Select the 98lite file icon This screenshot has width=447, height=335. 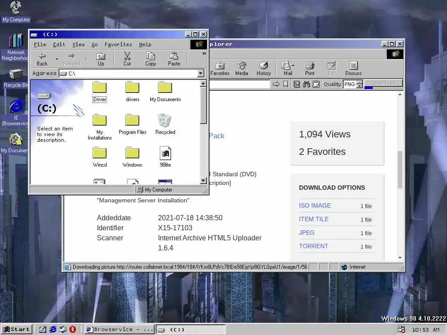[165, 157]
